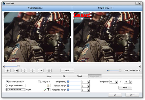This screenshot has height=100, width=145.
Task: Start video playback with the play button
Action: [x=8, y=71]
